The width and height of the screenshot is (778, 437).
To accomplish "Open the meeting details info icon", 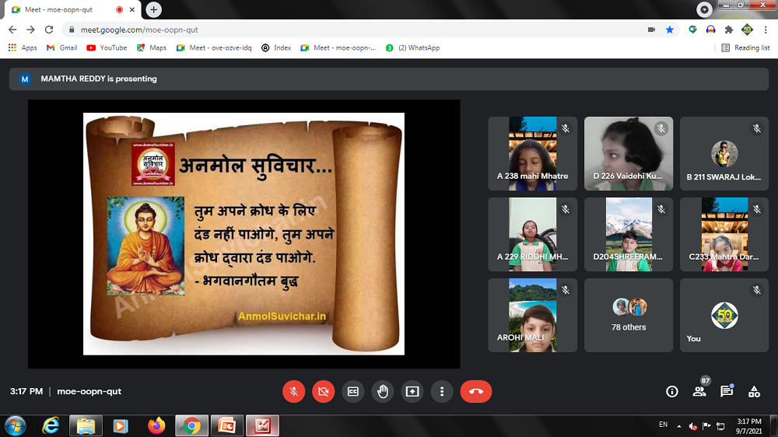I will point(672,392).
